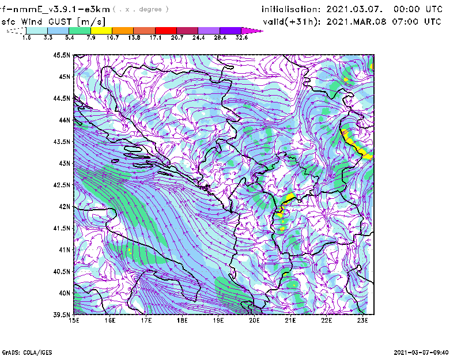Click the 24.4 colorbar value
Image resolution: width=461 pixels, height=356 pixels.
coord(198,37)
